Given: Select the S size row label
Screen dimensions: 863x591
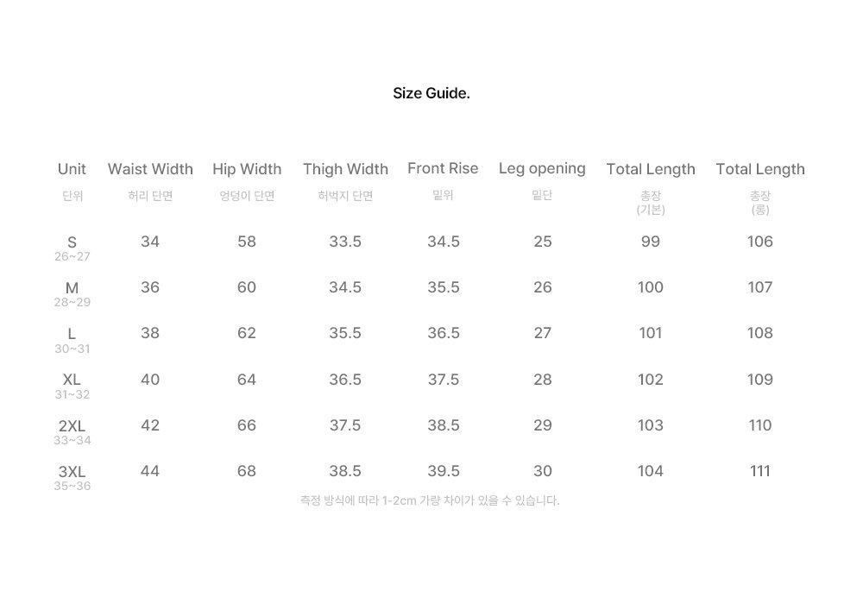Looking at the screenshot, I should [72, 242].
